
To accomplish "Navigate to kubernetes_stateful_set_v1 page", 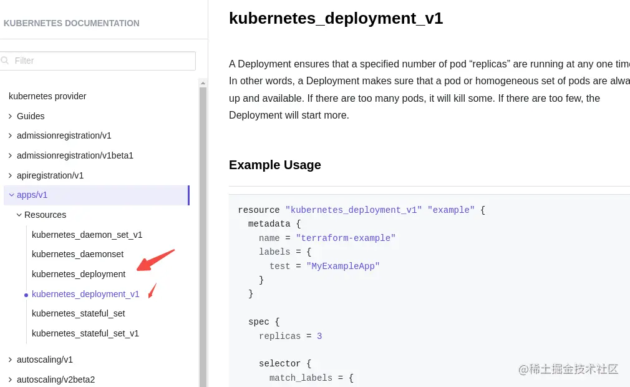I will tap(85, 333).
